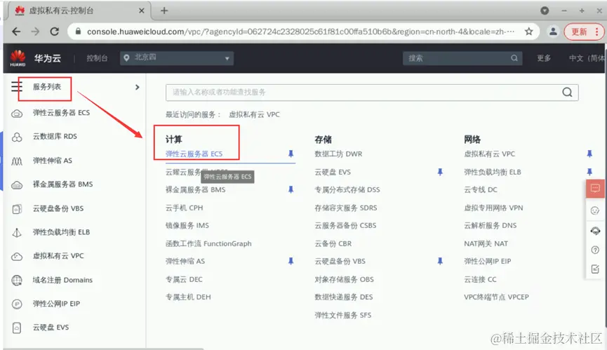Click the 弹性负载均衡 ELB sidebar icon
Viewport: 607px width, 350px height.
(x=17, y=232)
